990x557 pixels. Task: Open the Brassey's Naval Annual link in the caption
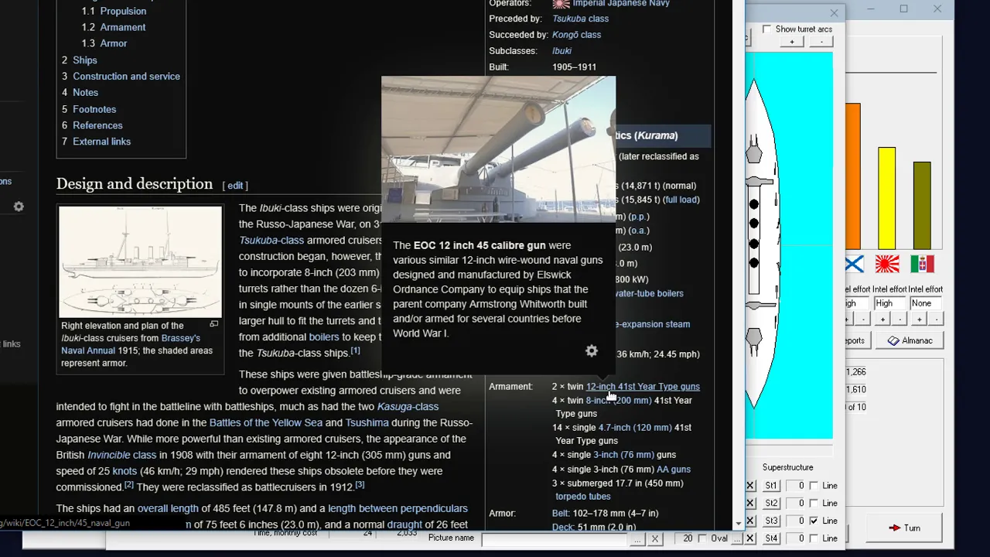pos(131,344)
